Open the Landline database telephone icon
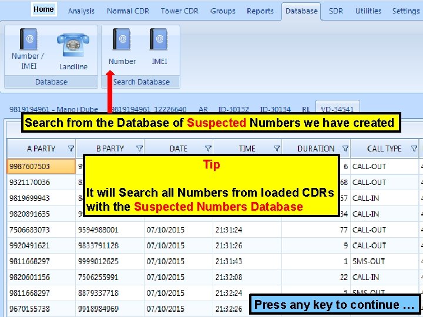Screen dimensions: 423x317 pos(73,52)
